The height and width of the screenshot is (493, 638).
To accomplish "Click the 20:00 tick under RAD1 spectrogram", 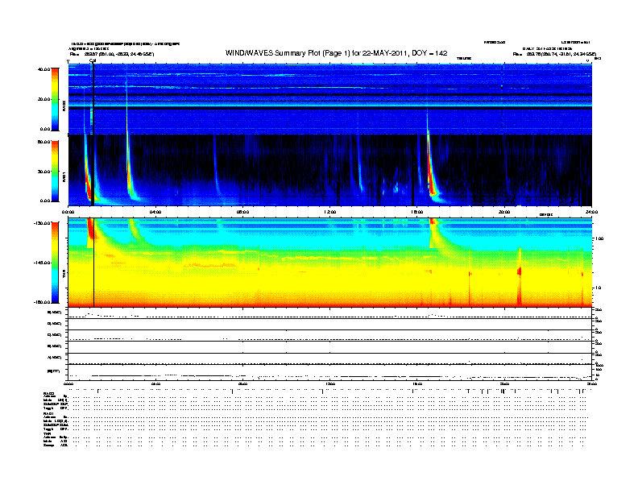I will coord(504,212).
